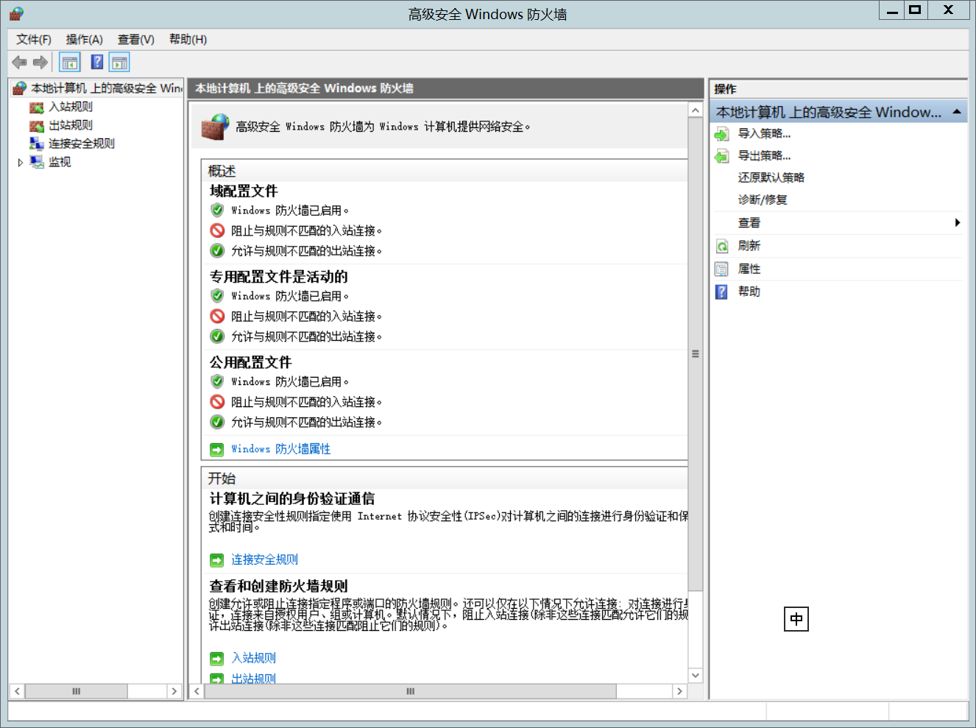Click the Forward arrow toolbar icon
976x728 pixels.
pos(40,63)
